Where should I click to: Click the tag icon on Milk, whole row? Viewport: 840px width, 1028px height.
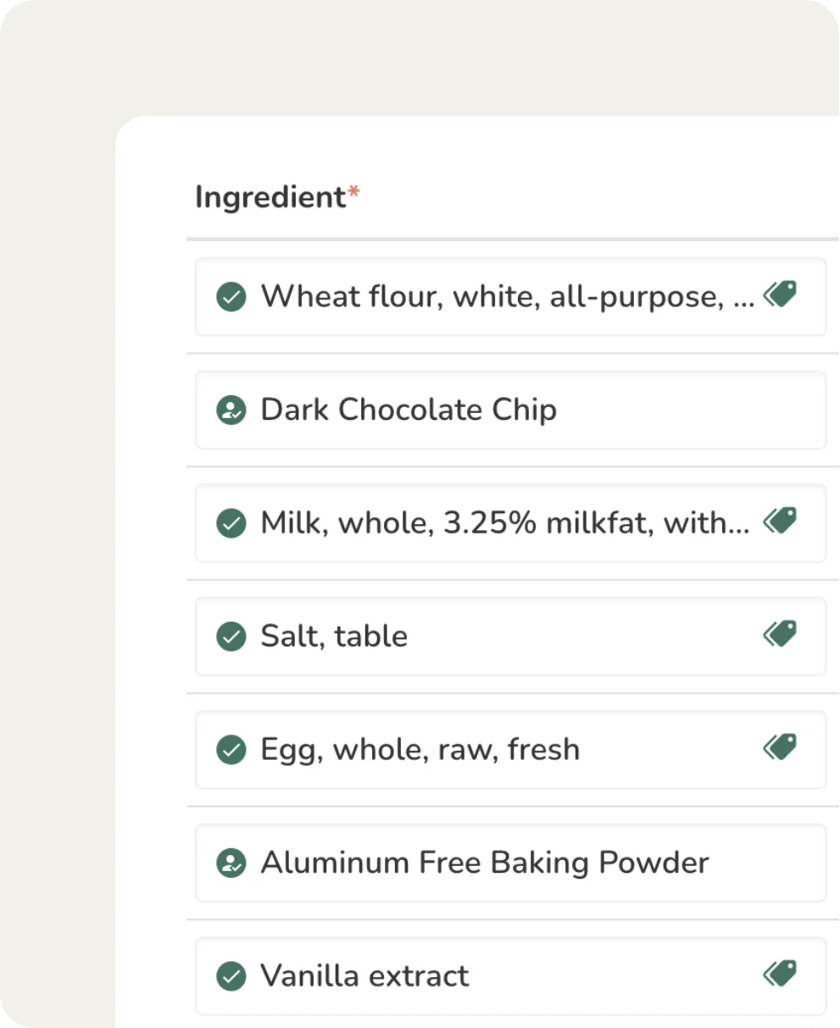[x=780, y=520]
